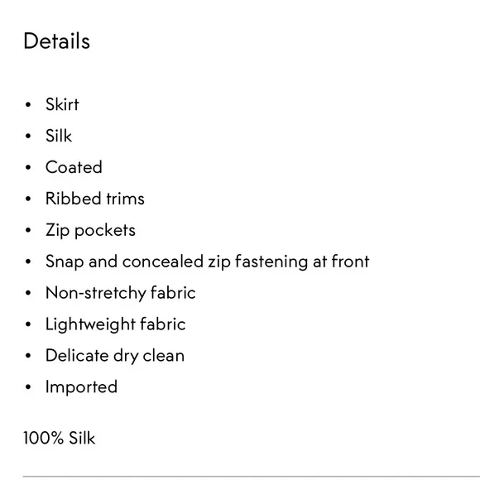This screenshot has height=480, width=480.
Task: Click the bullet point beside Coated
Action: point(28,167)
